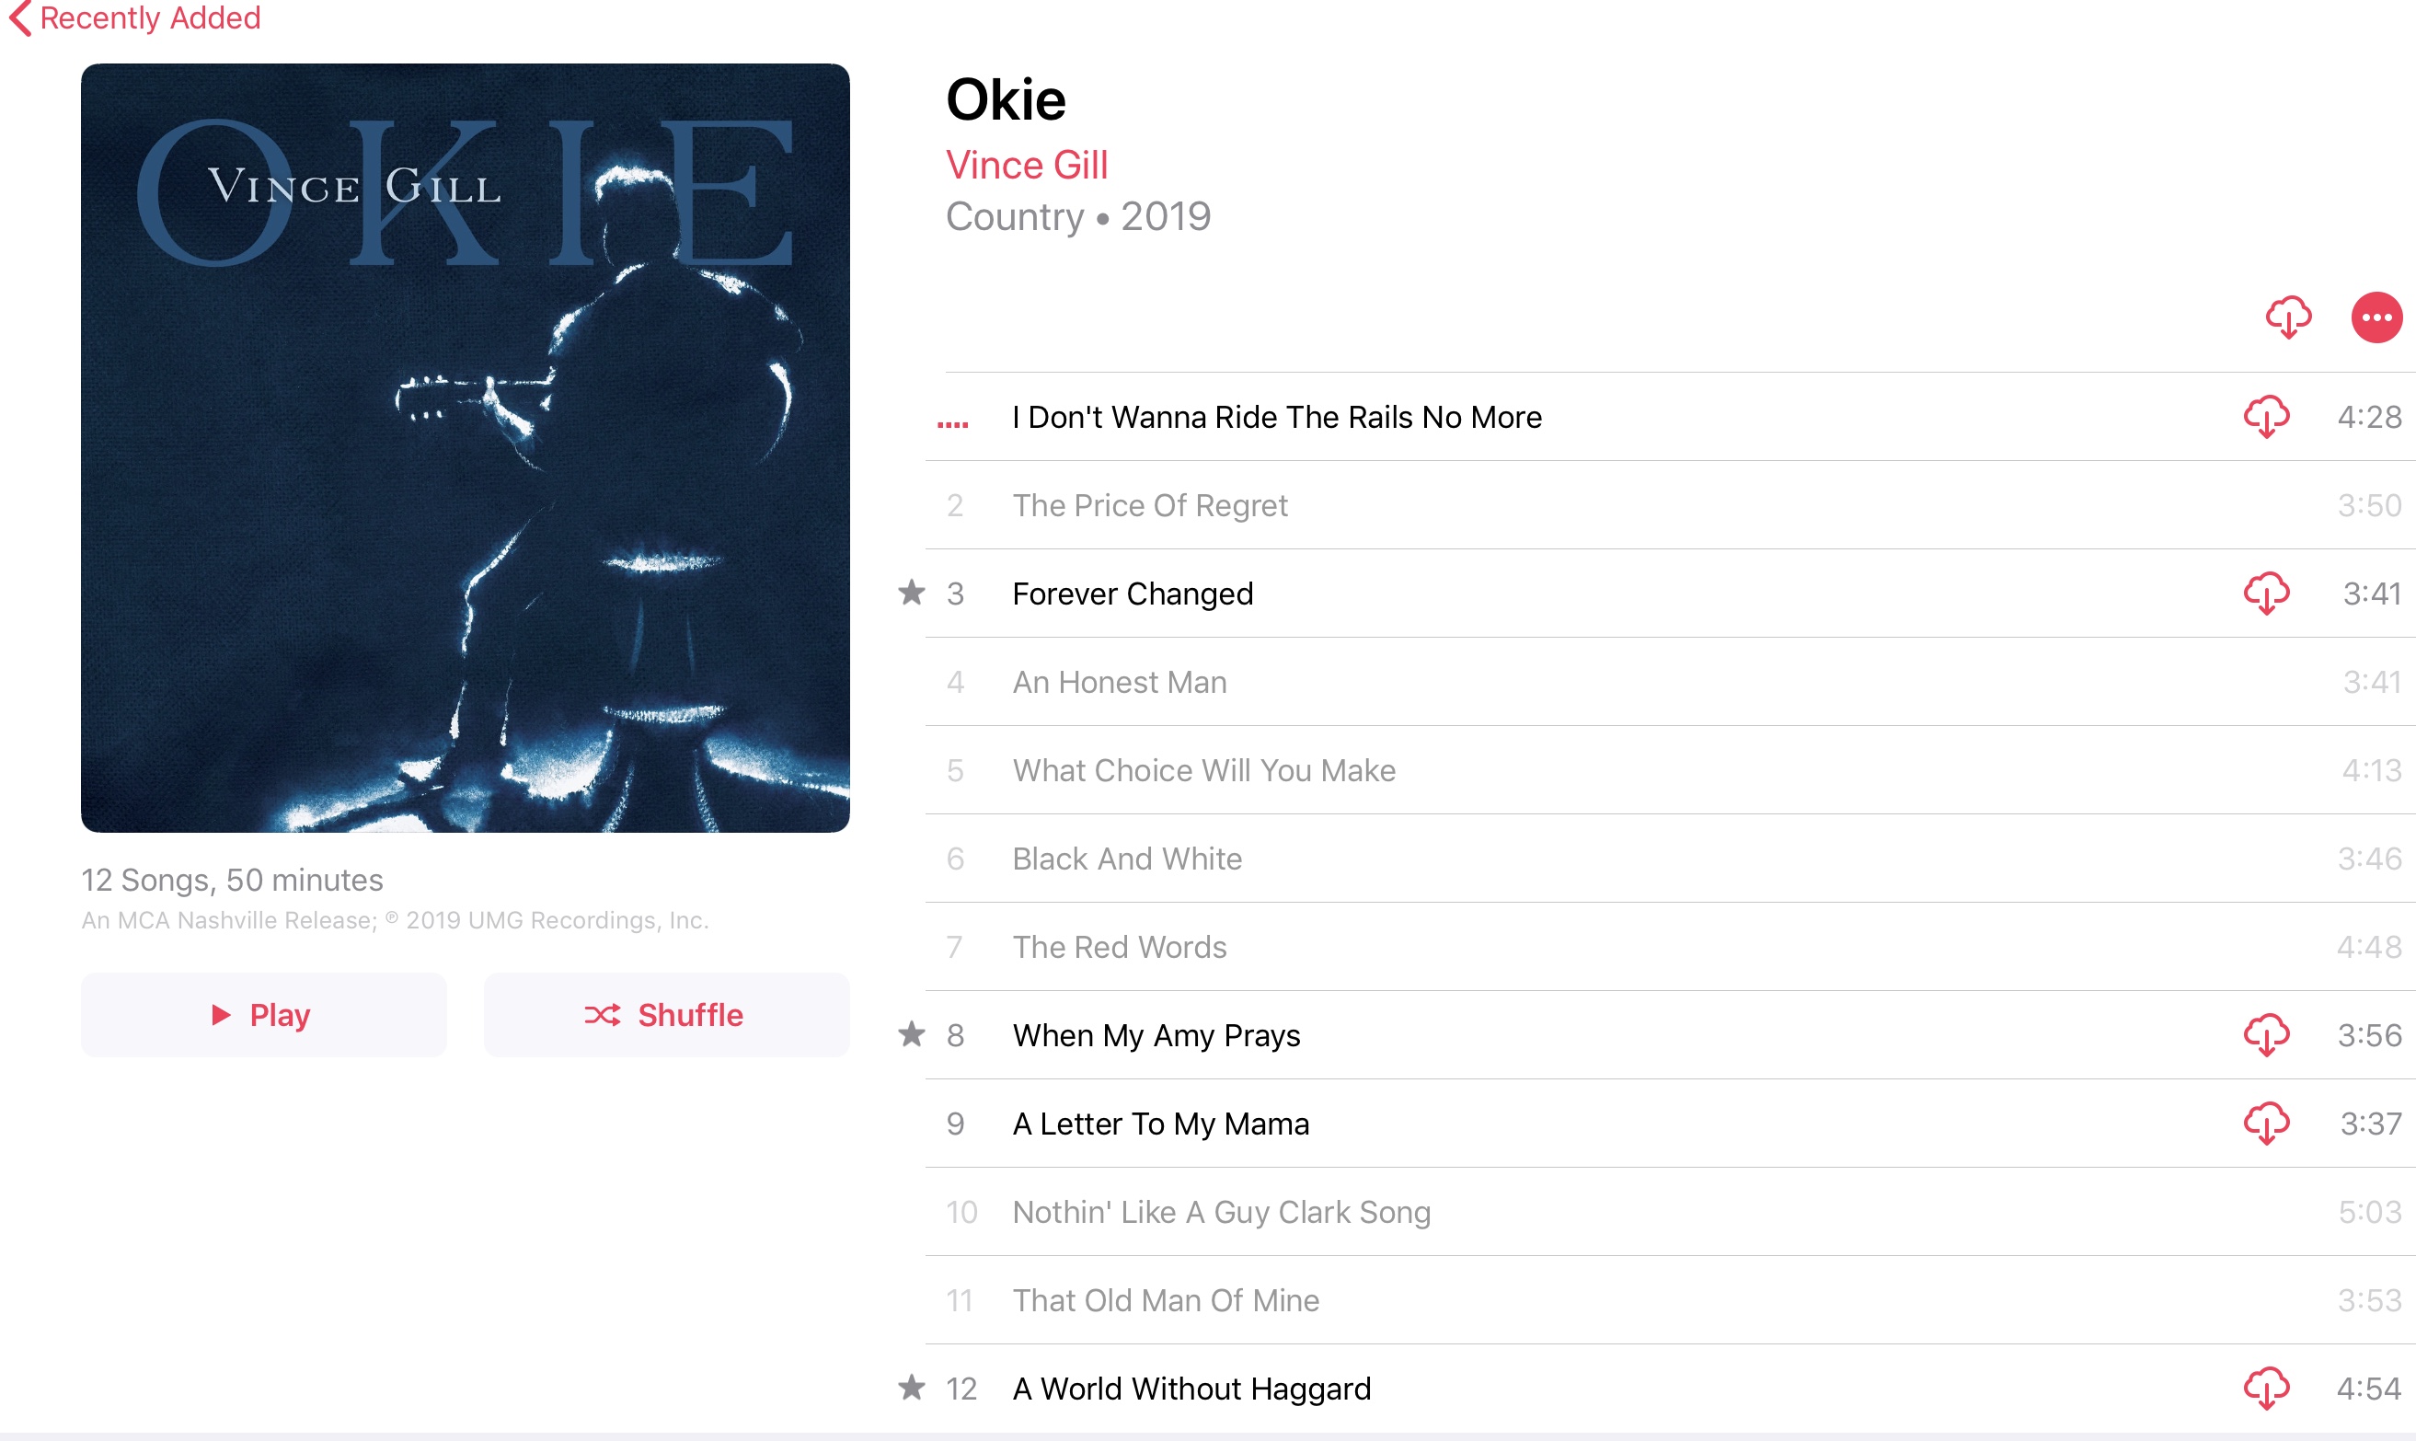The image size is (2416, 1441).
Task: Select Nothin' Like A Guy Clark Song
Action: click(1670, 1212)
